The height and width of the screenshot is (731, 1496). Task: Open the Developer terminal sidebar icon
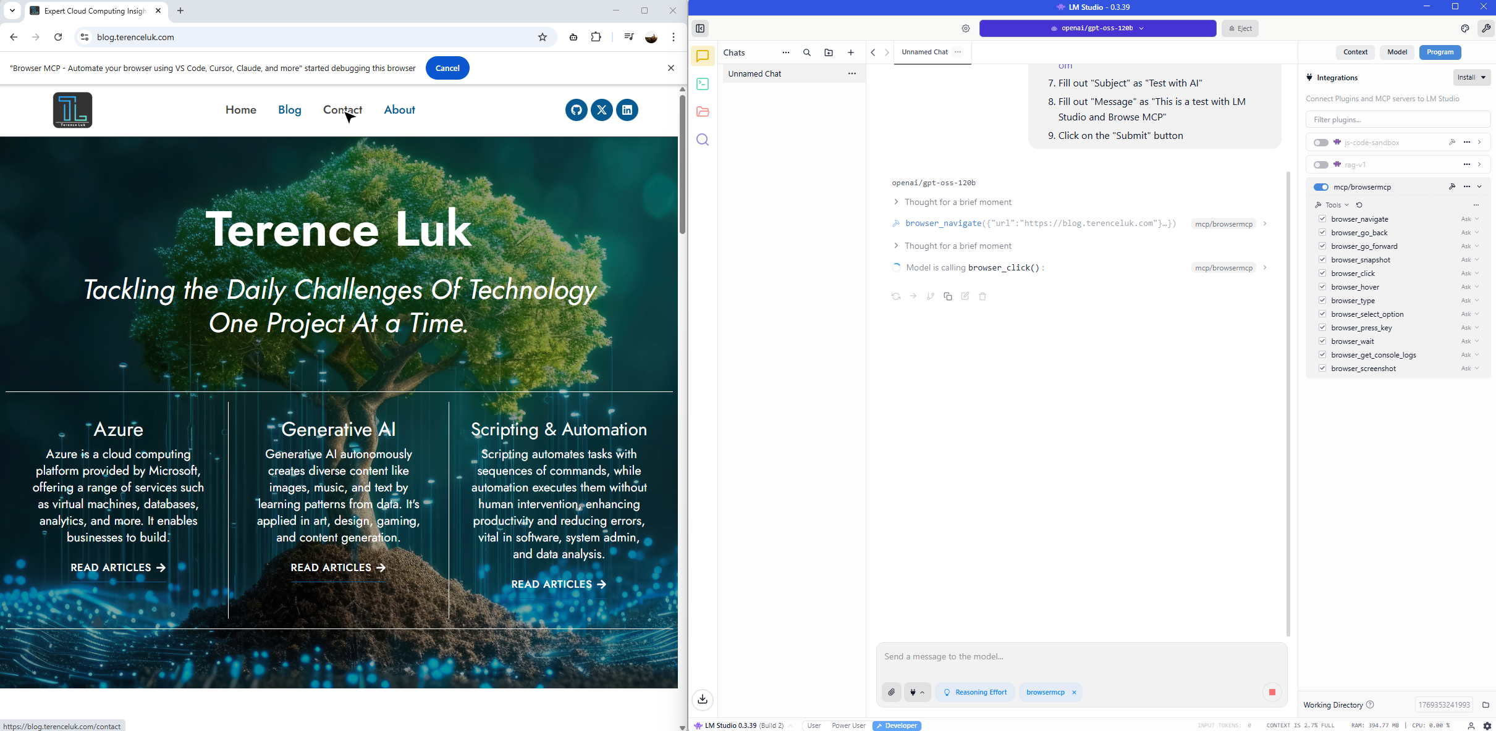(x=703, y=84)
